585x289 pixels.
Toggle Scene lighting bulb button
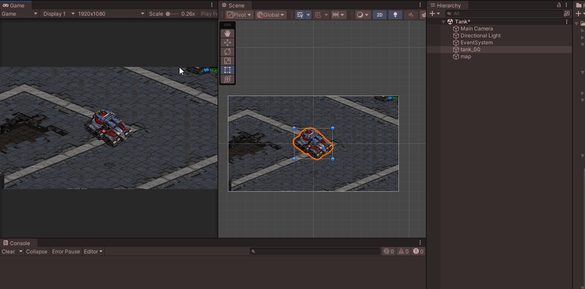(395, 15)
